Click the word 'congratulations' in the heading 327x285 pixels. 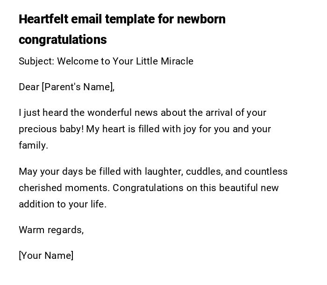[63, 40]
